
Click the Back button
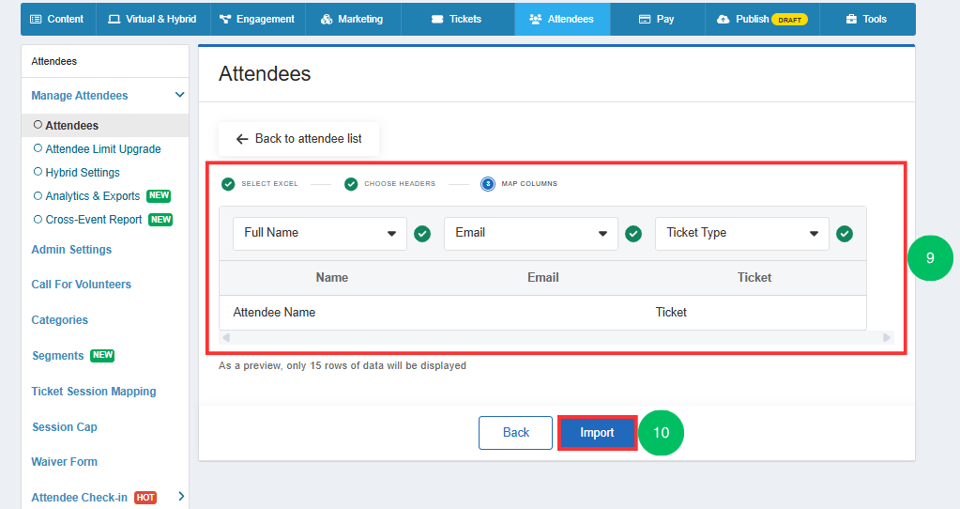515,432
